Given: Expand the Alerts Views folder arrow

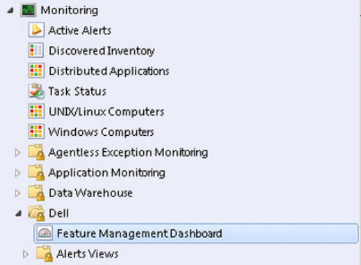Looking at the screenshot, I should pos(26,254).
